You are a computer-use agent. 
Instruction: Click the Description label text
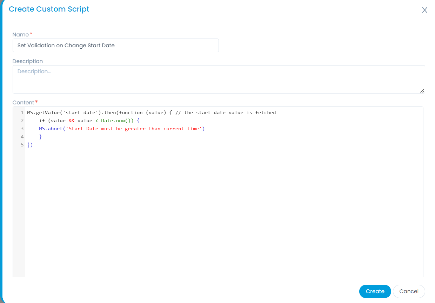(28, 61)
